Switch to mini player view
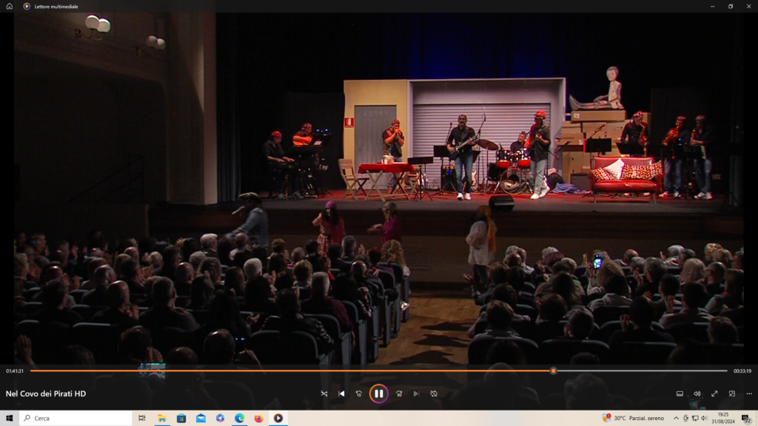 pyautogui.click(x=732, y=393)
